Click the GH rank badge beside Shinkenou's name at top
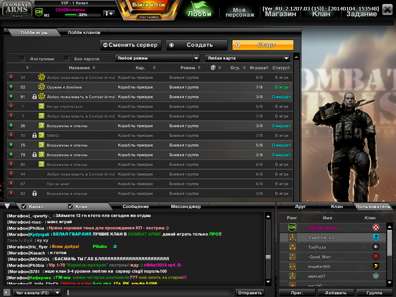The height and width of the screenshot is (297, 396). click(39, 12)
